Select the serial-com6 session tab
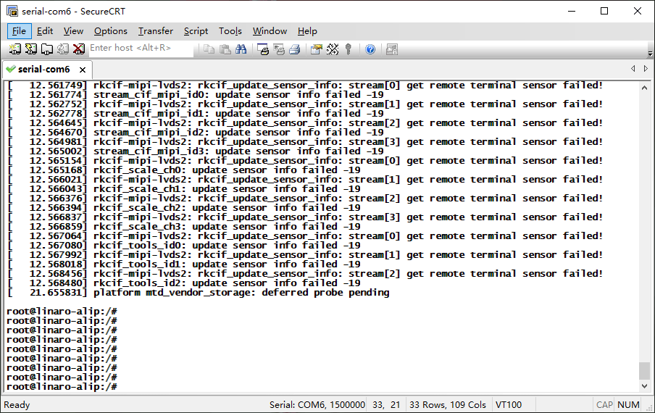Screen dimensions: 655x413 (x=44, y=70)
